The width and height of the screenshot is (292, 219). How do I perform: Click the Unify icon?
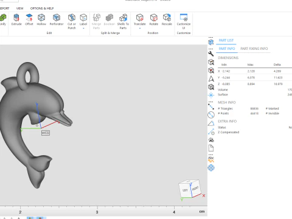pyautogui.click(x=3, y=18)
